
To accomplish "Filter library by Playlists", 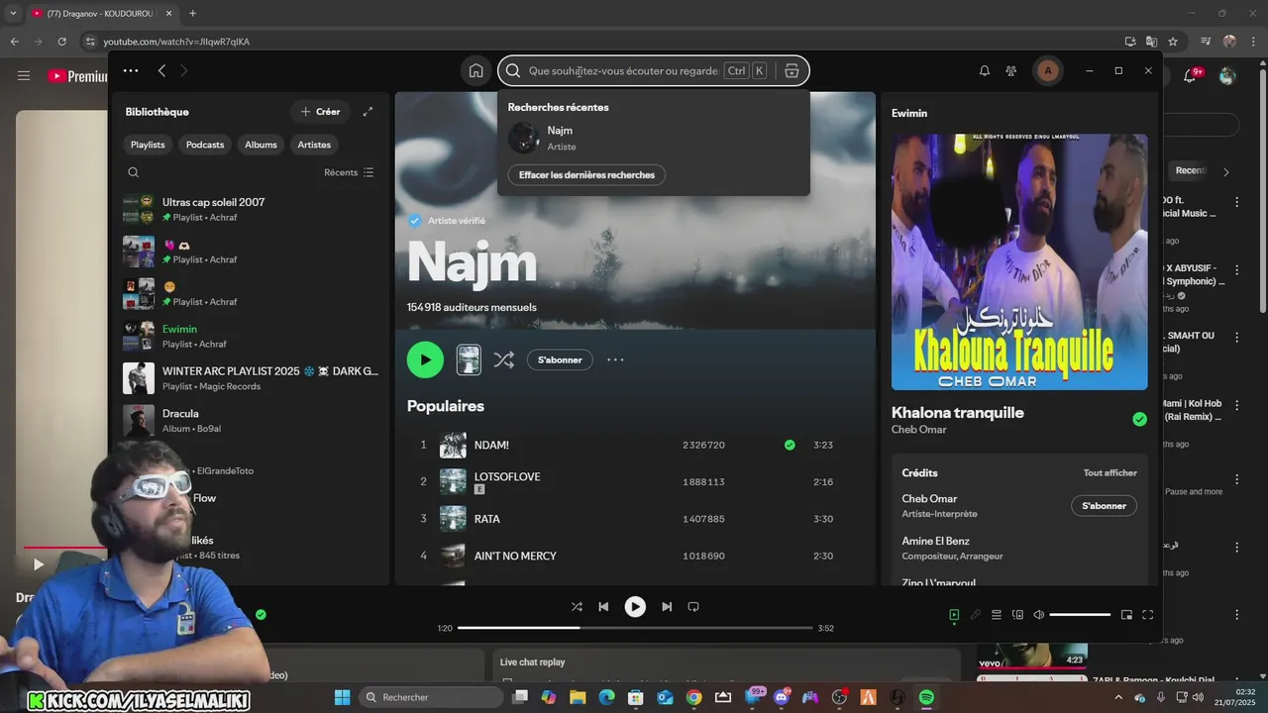I will click(148, 145).
